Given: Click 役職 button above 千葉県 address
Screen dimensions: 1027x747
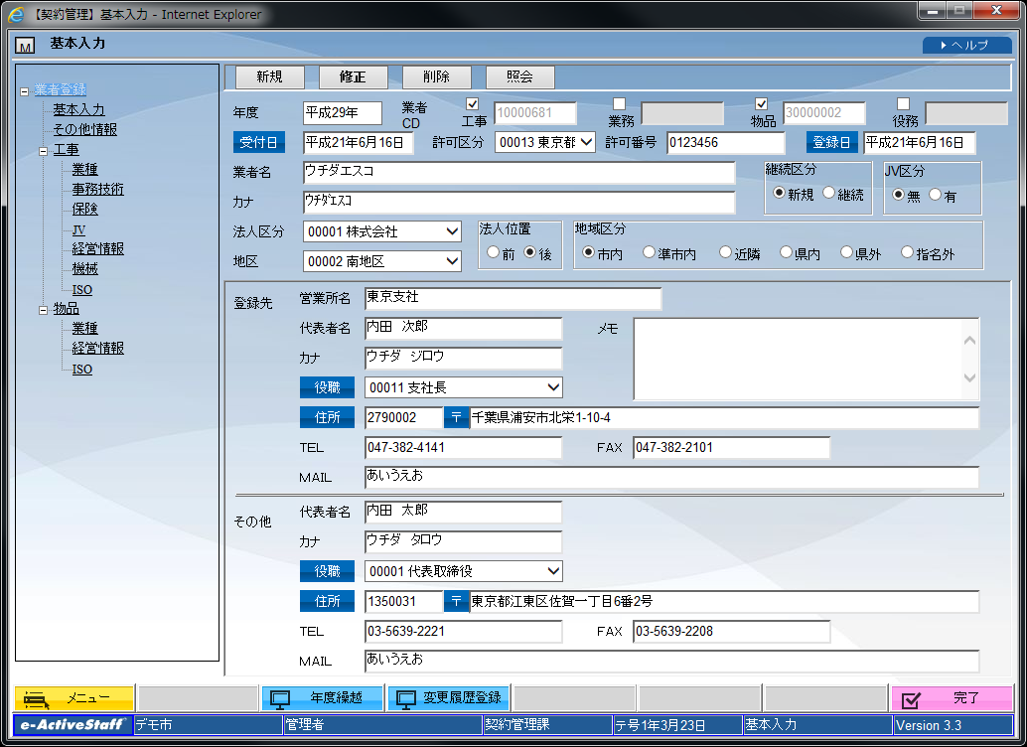Looking at the screenshot, I should click(x=327, y=387).
